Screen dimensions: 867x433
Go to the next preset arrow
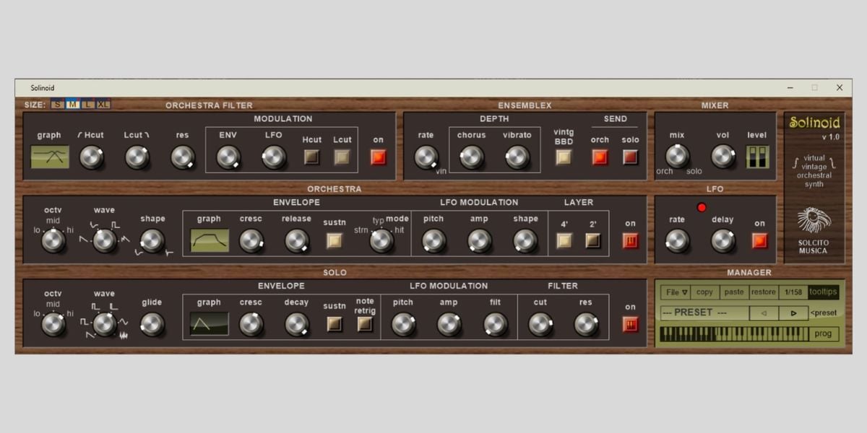click(793, 313)
